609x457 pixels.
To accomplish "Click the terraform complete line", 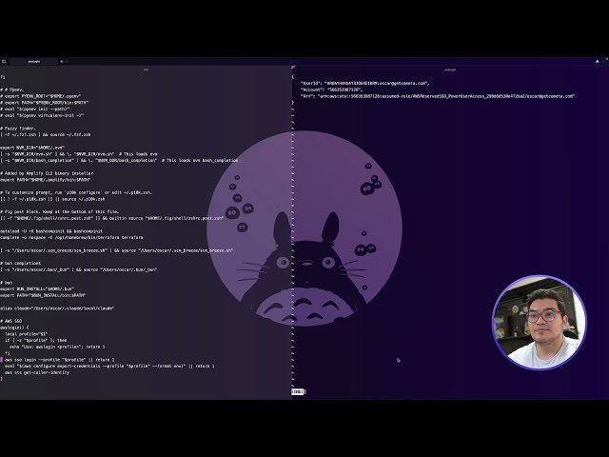I will click(x=72, y=237).
